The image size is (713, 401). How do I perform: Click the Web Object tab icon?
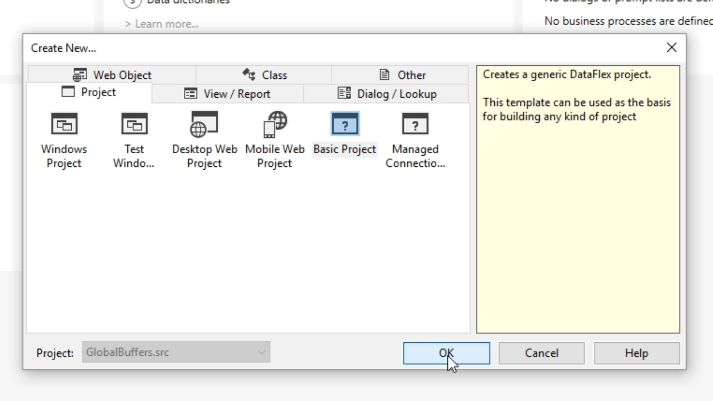79,75
